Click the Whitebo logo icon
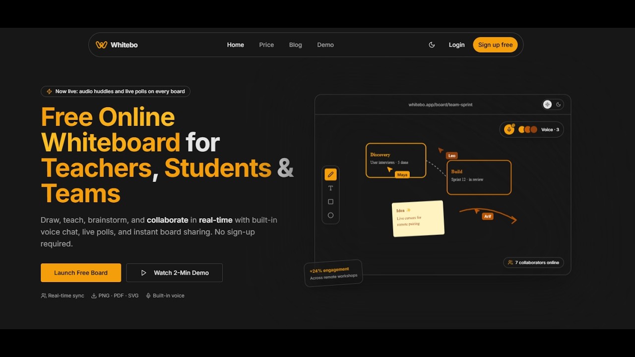Screen dimensions: 635x357 point(102,45)
